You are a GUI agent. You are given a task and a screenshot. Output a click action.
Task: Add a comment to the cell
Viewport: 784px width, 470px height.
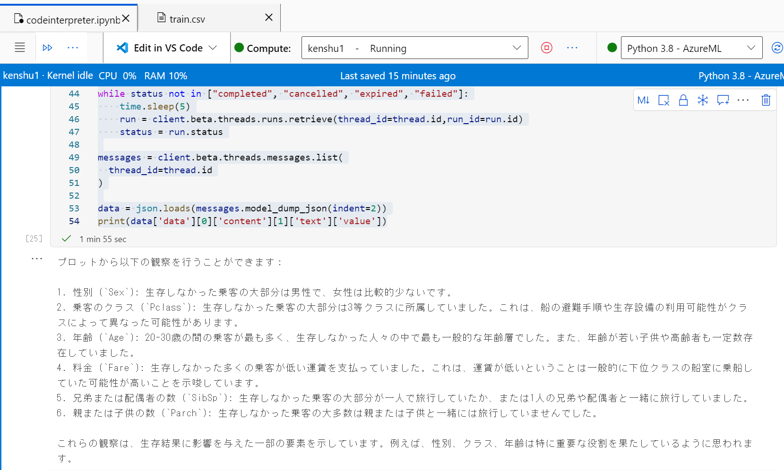(723, 100)
